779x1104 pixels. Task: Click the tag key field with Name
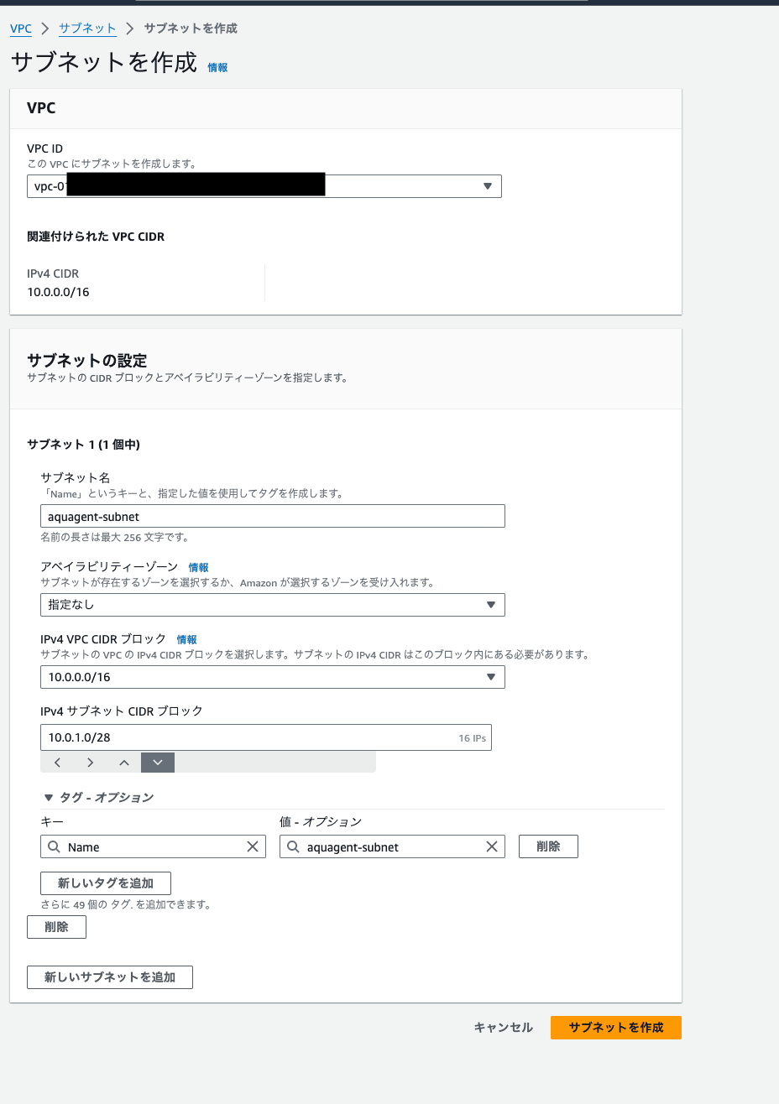click(153, 847)
